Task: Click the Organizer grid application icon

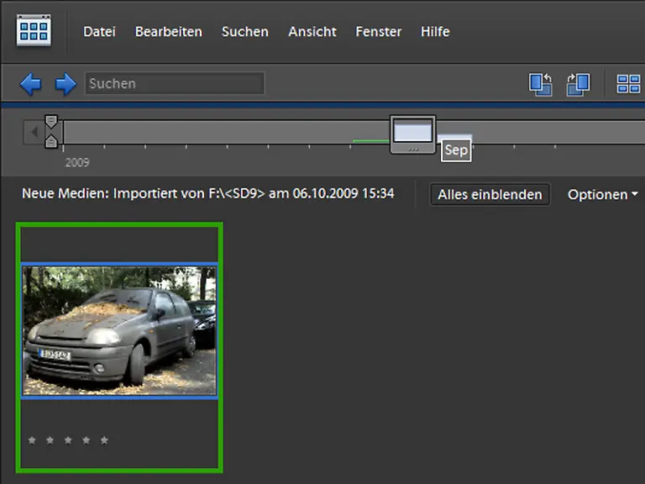Action: (x=34, y=31)
